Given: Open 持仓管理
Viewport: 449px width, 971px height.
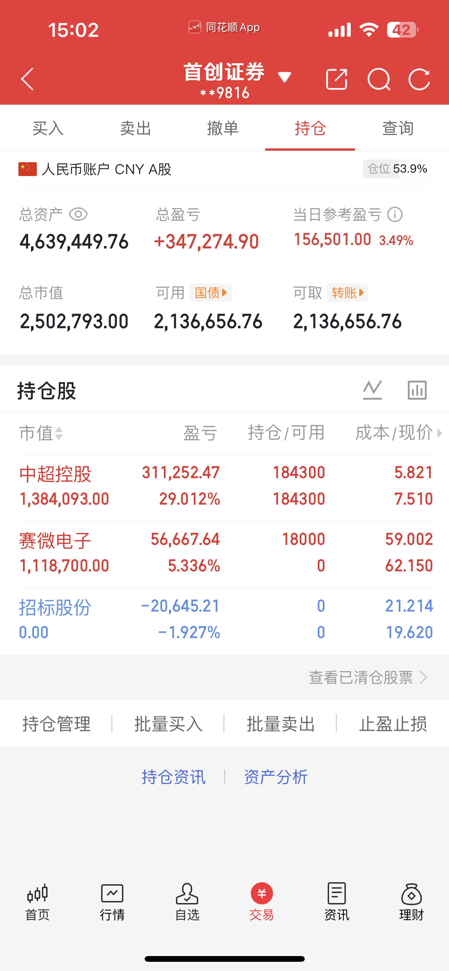Looking at the screenshot, I should point(56,724).
